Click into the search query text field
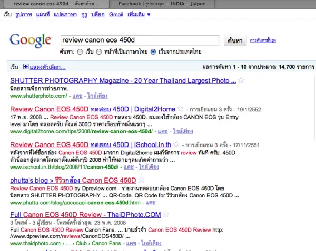Viewport: 316px width, 251px height. [x=139, y=40]
